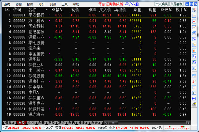The height and width of the screenshot is (132, 199).
Task: Click the F12 trading icon in sidebar
Action: pyautogui.click(x=194, y=56)
